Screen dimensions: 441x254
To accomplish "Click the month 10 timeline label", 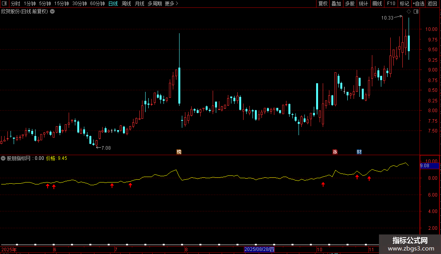I will 320,249.
